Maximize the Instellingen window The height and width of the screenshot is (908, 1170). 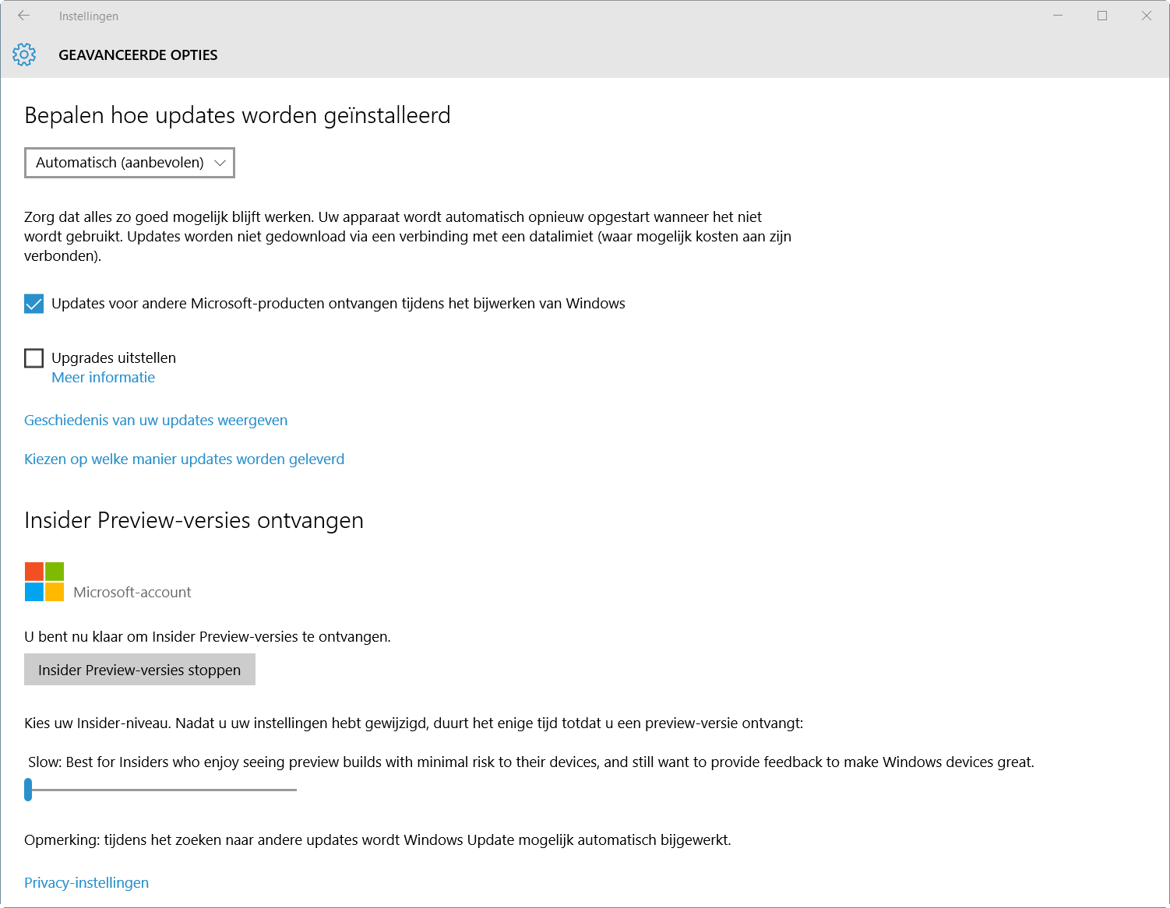[1102, 16]
